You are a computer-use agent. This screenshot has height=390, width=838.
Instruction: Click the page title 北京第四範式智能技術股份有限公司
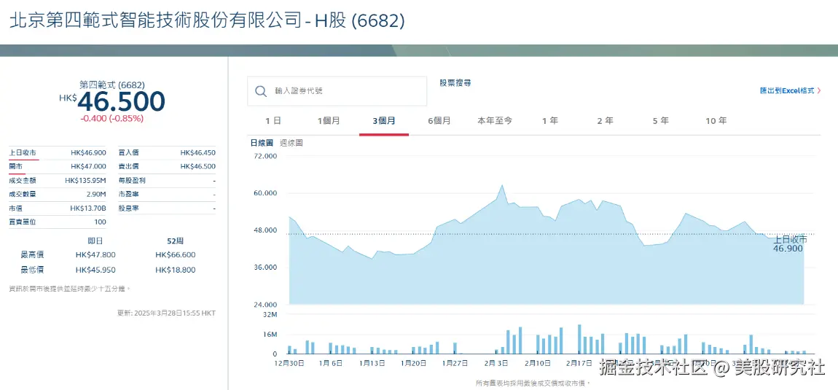pos(156,20)
